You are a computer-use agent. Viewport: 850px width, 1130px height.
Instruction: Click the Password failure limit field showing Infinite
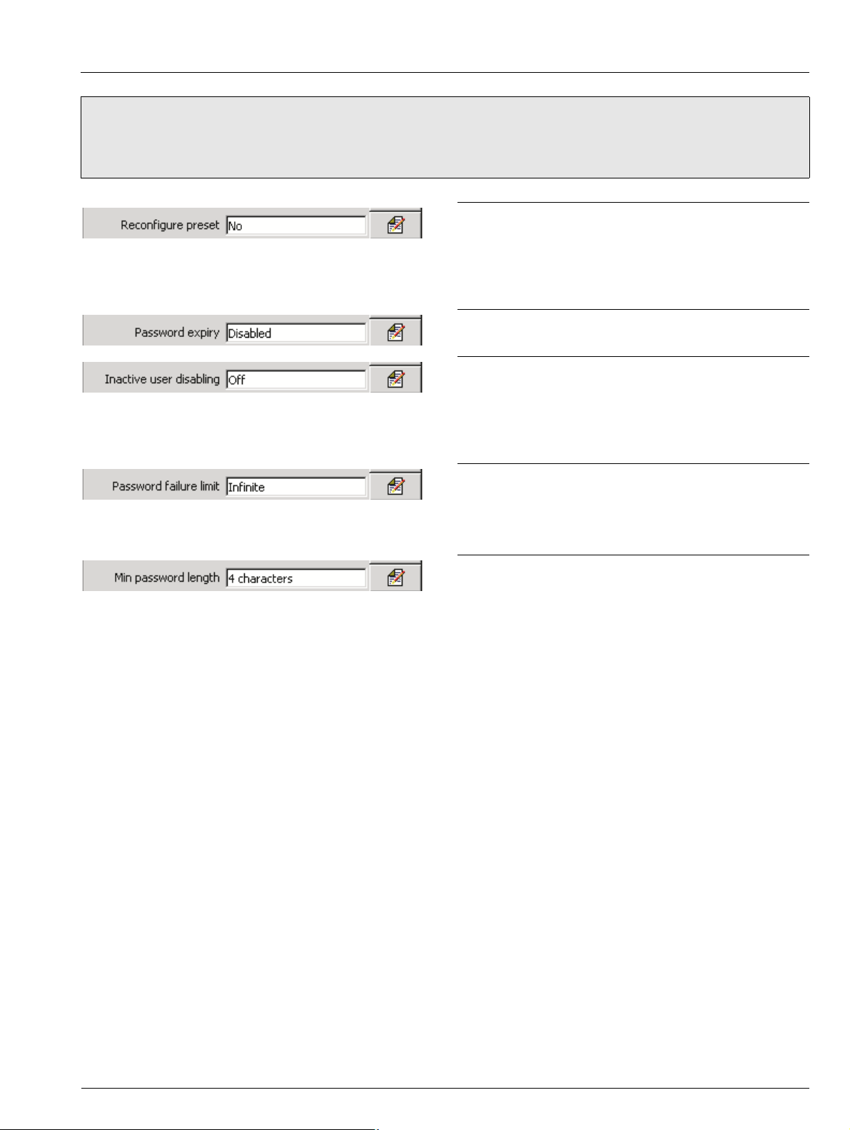click(x=295, y=487)
